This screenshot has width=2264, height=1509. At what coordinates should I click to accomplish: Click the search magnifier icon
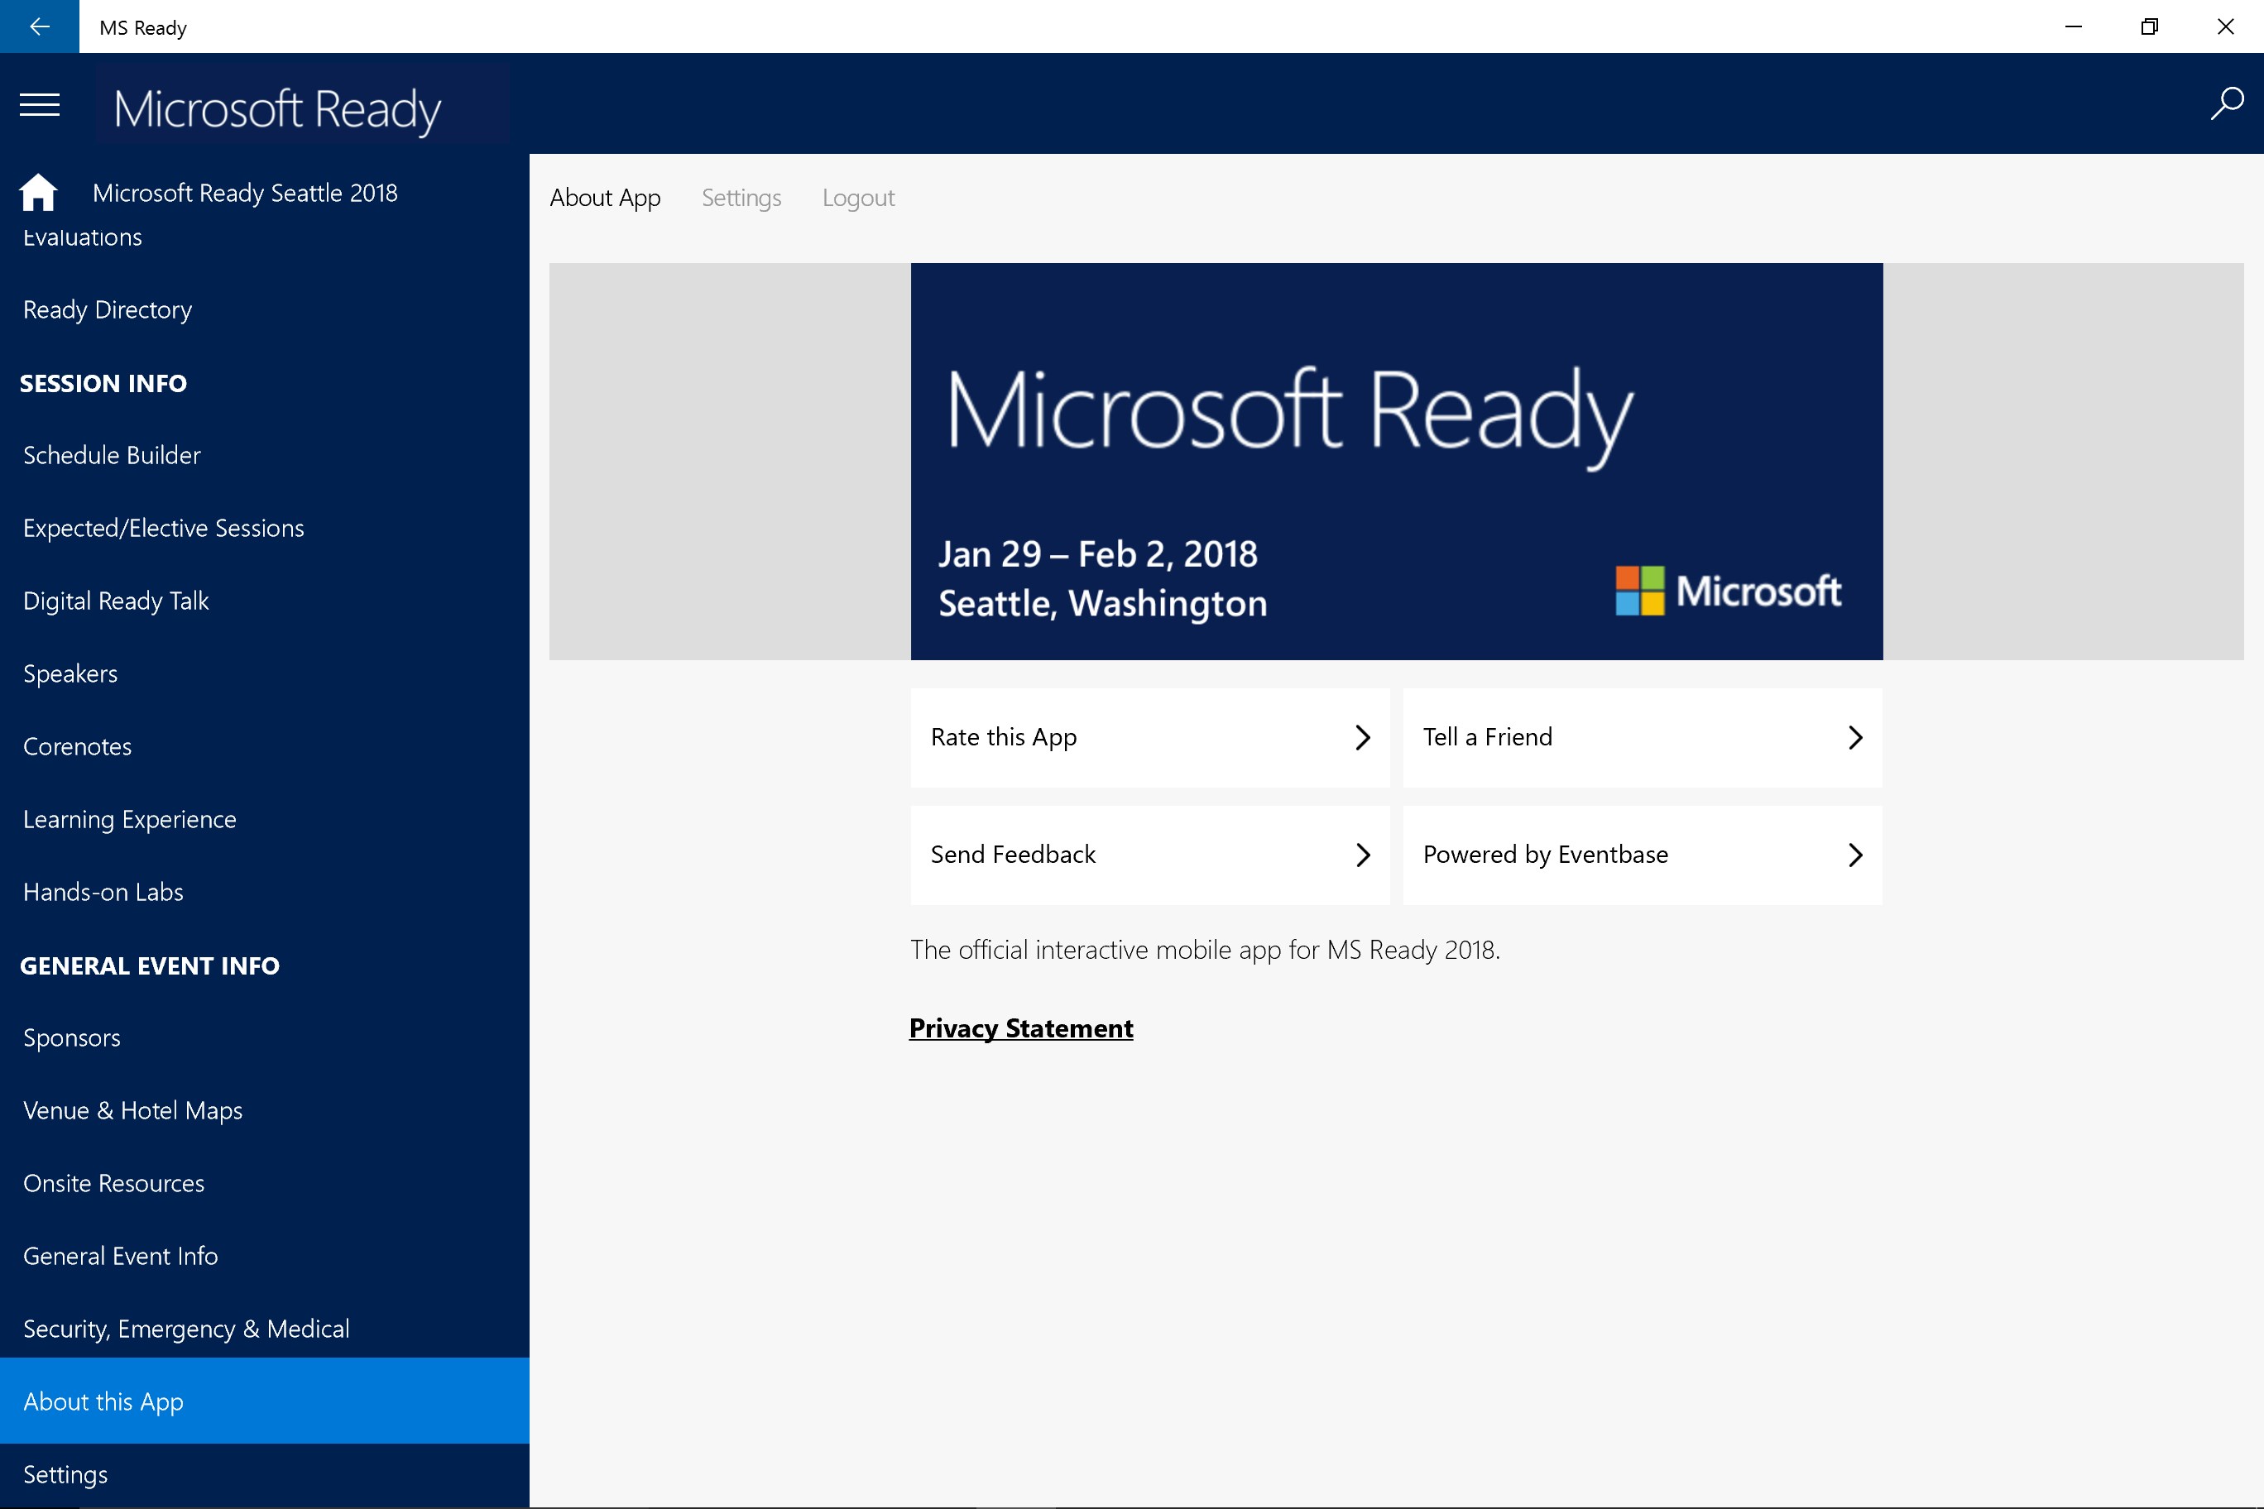point(2225,103)
